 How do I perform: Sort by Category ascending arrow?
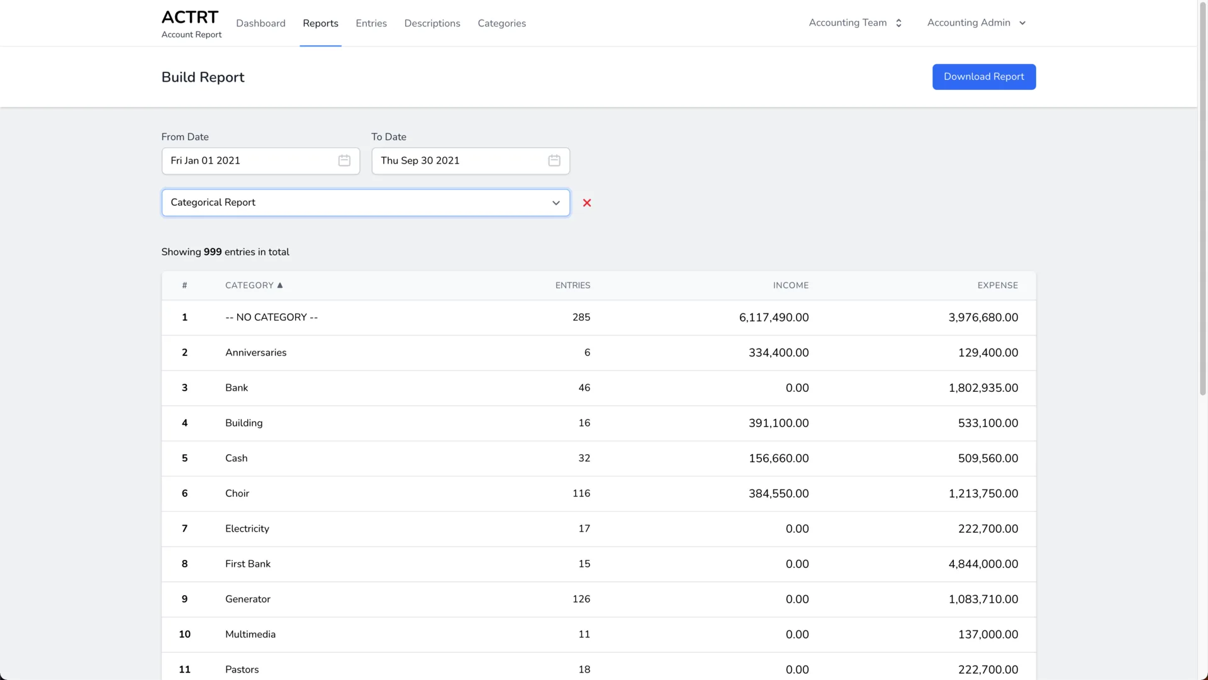[280, 285]
